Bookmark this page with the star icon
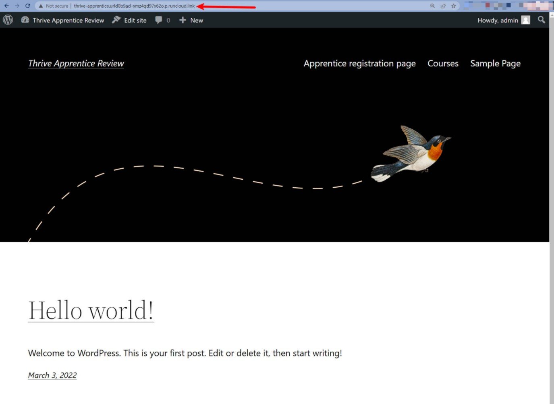Screen dimensions: 554x404 [x=454, y=6]
